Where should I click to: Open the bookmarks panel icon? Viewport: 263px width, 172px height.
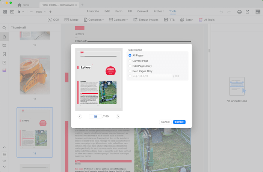point(5,54)
